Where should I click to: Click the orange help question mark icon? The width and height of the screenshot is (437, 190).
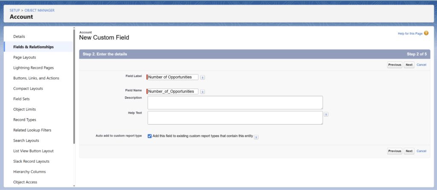click(x=426, y=33)
